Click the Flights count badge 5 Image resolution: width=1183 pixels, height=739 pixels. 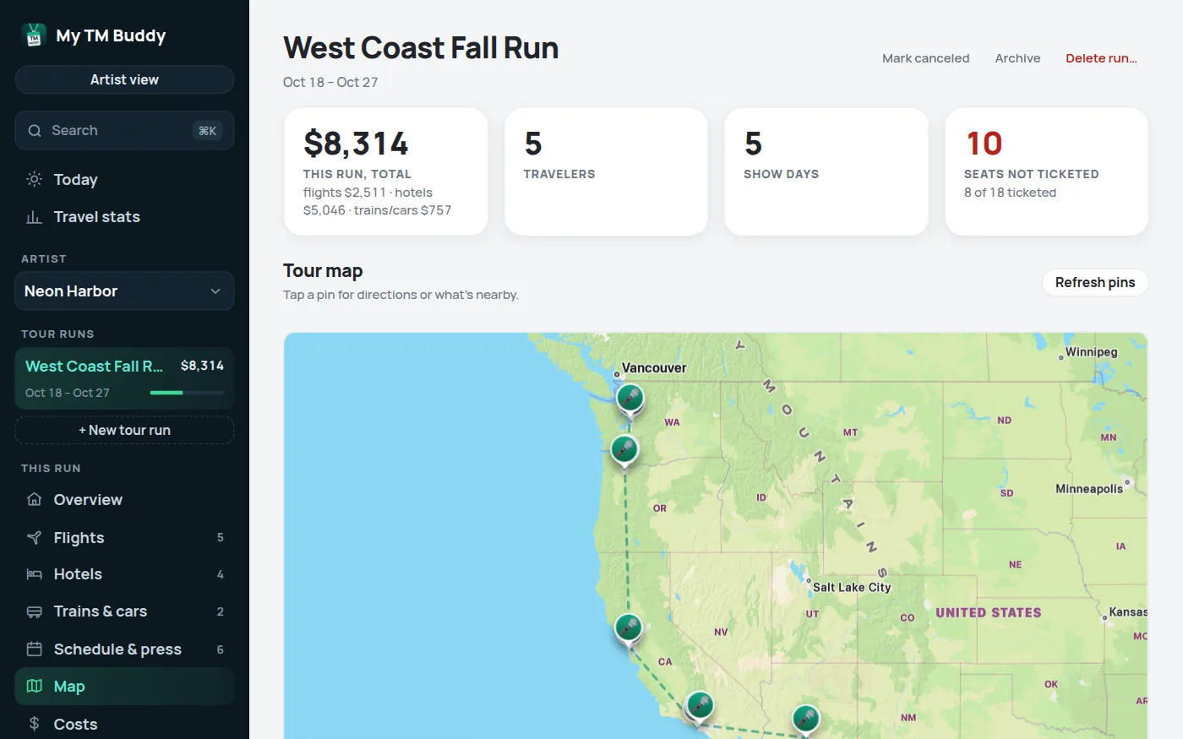tap(220, 538)
